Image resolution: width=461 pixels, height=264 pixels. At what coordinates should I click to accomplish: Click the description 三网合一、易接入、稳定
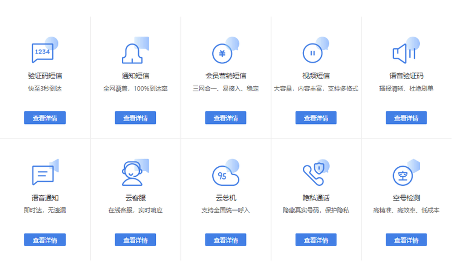click(x=225, y=88)
